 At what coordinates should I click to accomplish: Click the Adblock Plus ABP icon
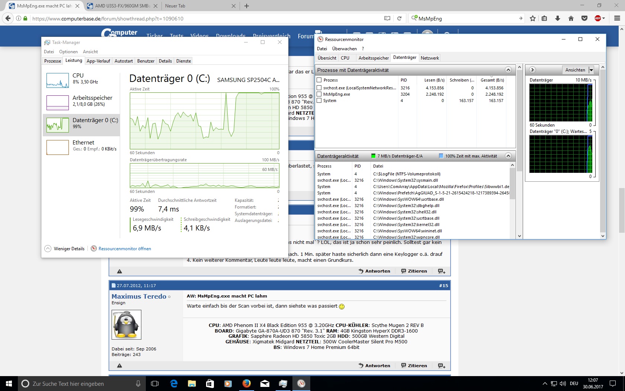(x=598, y=18)
